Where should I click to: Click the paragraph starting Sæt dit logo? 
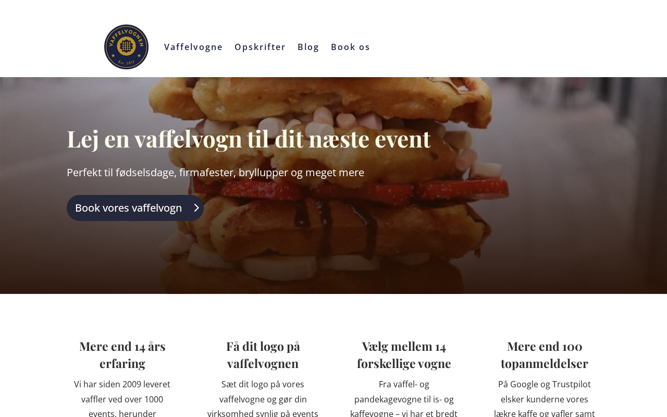(x=263, y=398)
